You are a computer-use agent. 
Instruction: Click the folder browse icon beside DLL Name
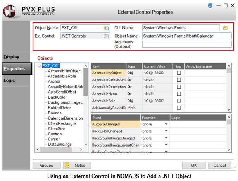pos(226,28)
